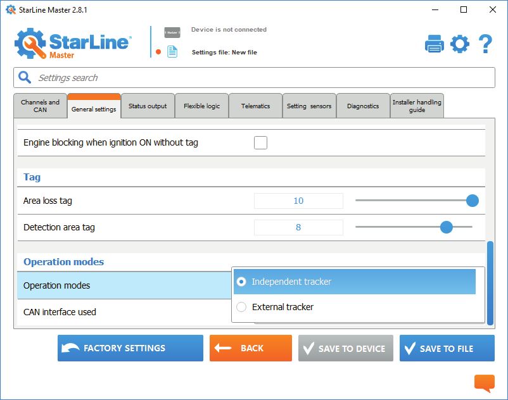The width and height of the screenshot is (508, 400).
Task: Enable engine blocking without tag checkbox
Action: point(260,142)
